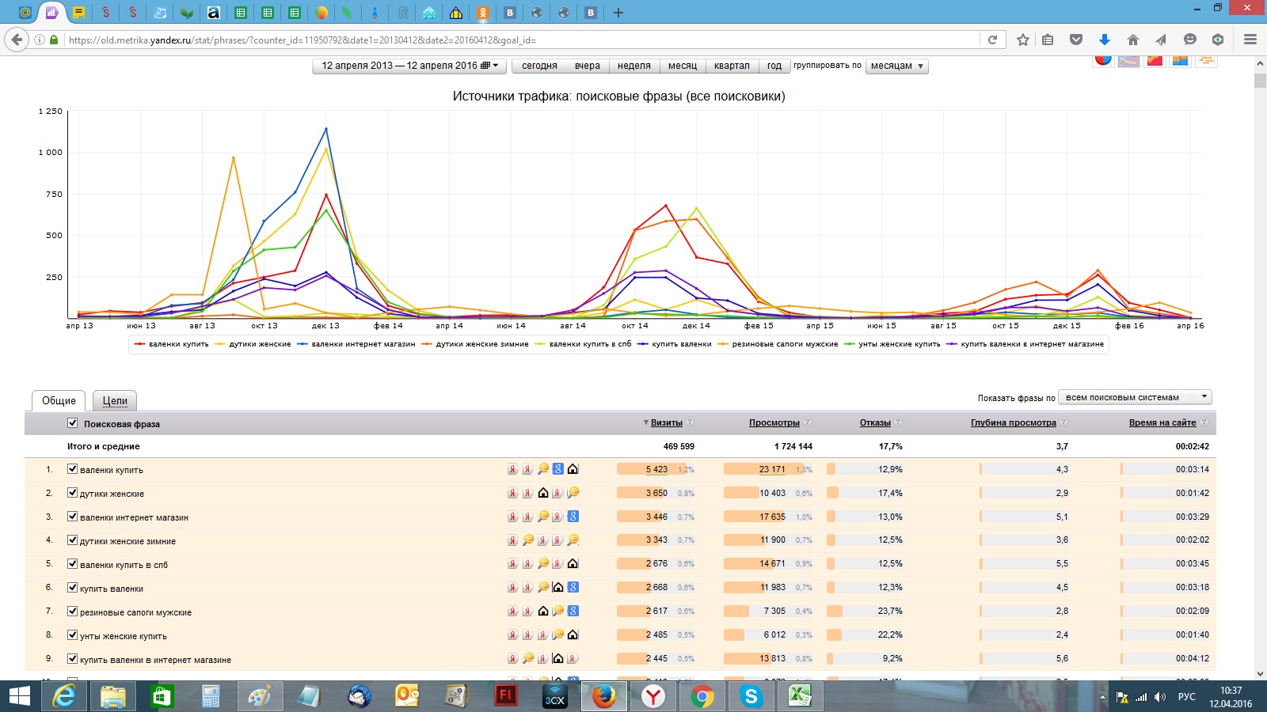Image resolution: width=1267 pixels, height=712 pixels.
Task: Select the 'квартал' period tab
Action: 731,66
